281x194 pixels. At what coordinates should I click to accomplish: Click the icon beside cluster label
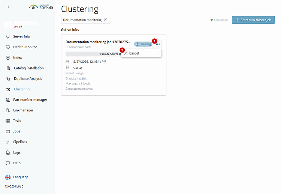(x=67, y=68)
